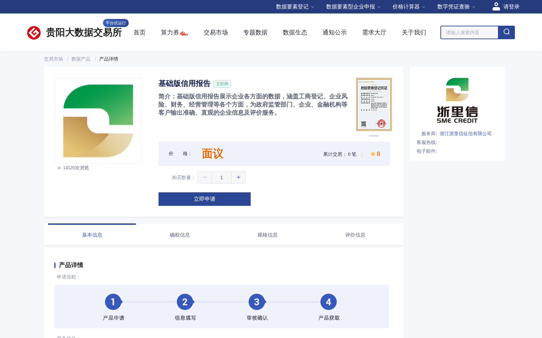
Task: Switch to the 确权信息 tab
Action: (180, 235)
